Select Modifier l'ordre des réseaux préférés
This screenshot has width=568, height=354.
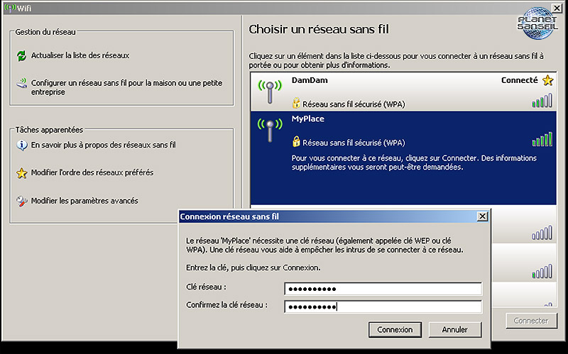pyautogui.click(x=92, y=172)
